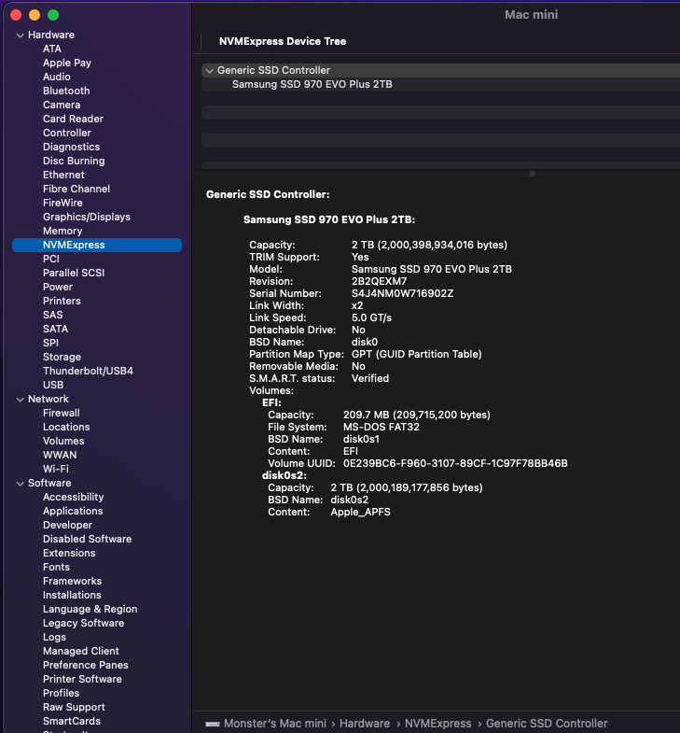Click serial number S4J4NM0W716902Z
680x733 pixels.
(x=402, y=293)
